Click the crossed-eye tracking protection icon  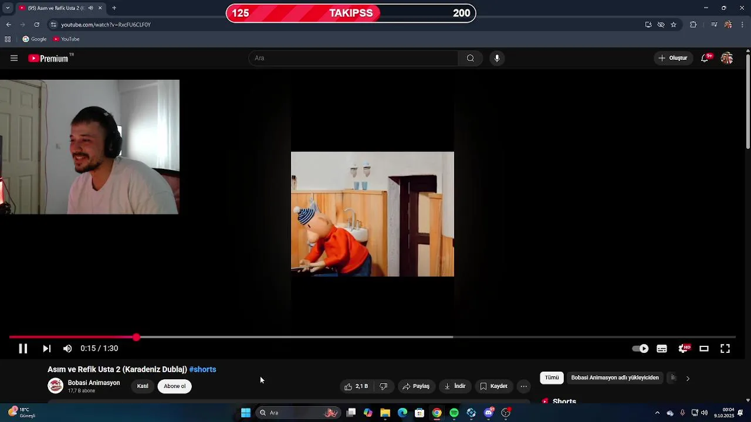661,25
